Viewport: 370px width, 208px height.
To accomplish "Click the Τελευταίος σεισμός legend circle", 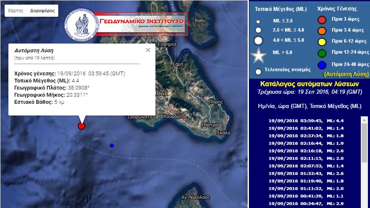I will [258, 72].
